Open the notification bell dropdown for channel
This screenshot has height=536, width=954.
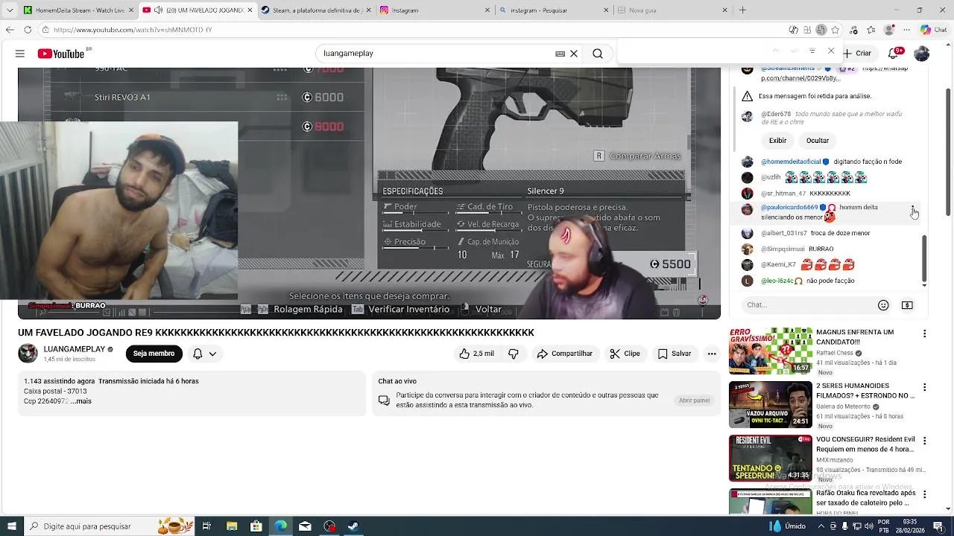(205, 354)
